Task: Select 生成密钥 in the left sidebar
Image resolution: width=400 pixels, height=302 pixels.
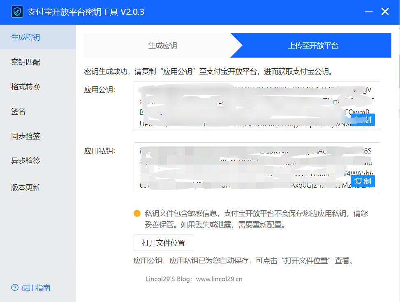Action: (25, 37)
